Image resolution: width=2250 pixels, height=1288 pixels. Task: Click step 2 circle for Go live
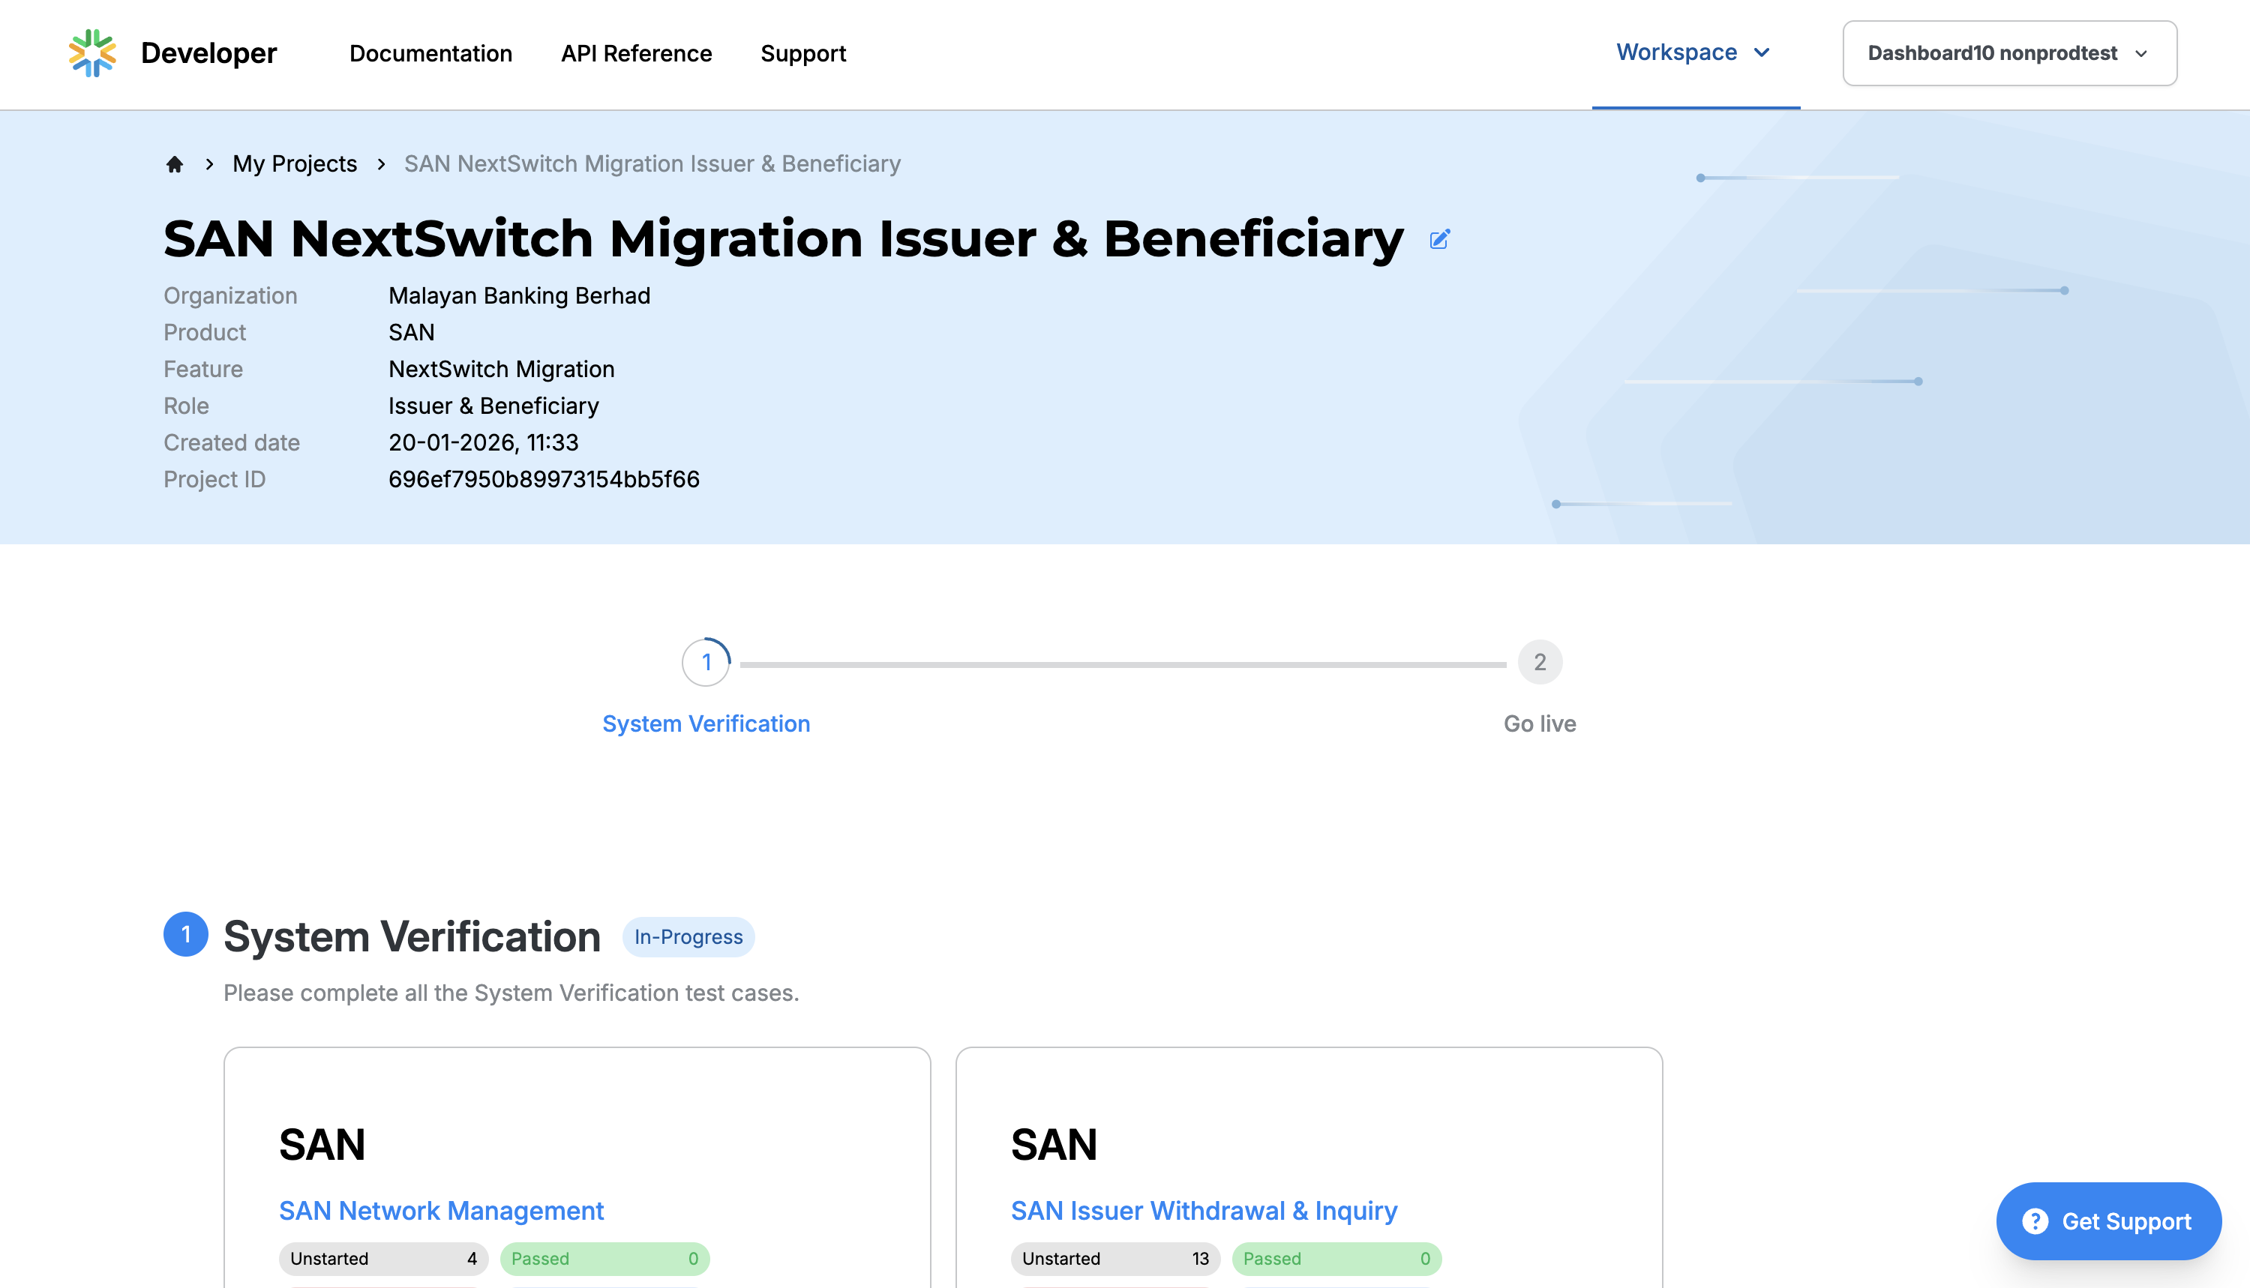[1540, 662]
